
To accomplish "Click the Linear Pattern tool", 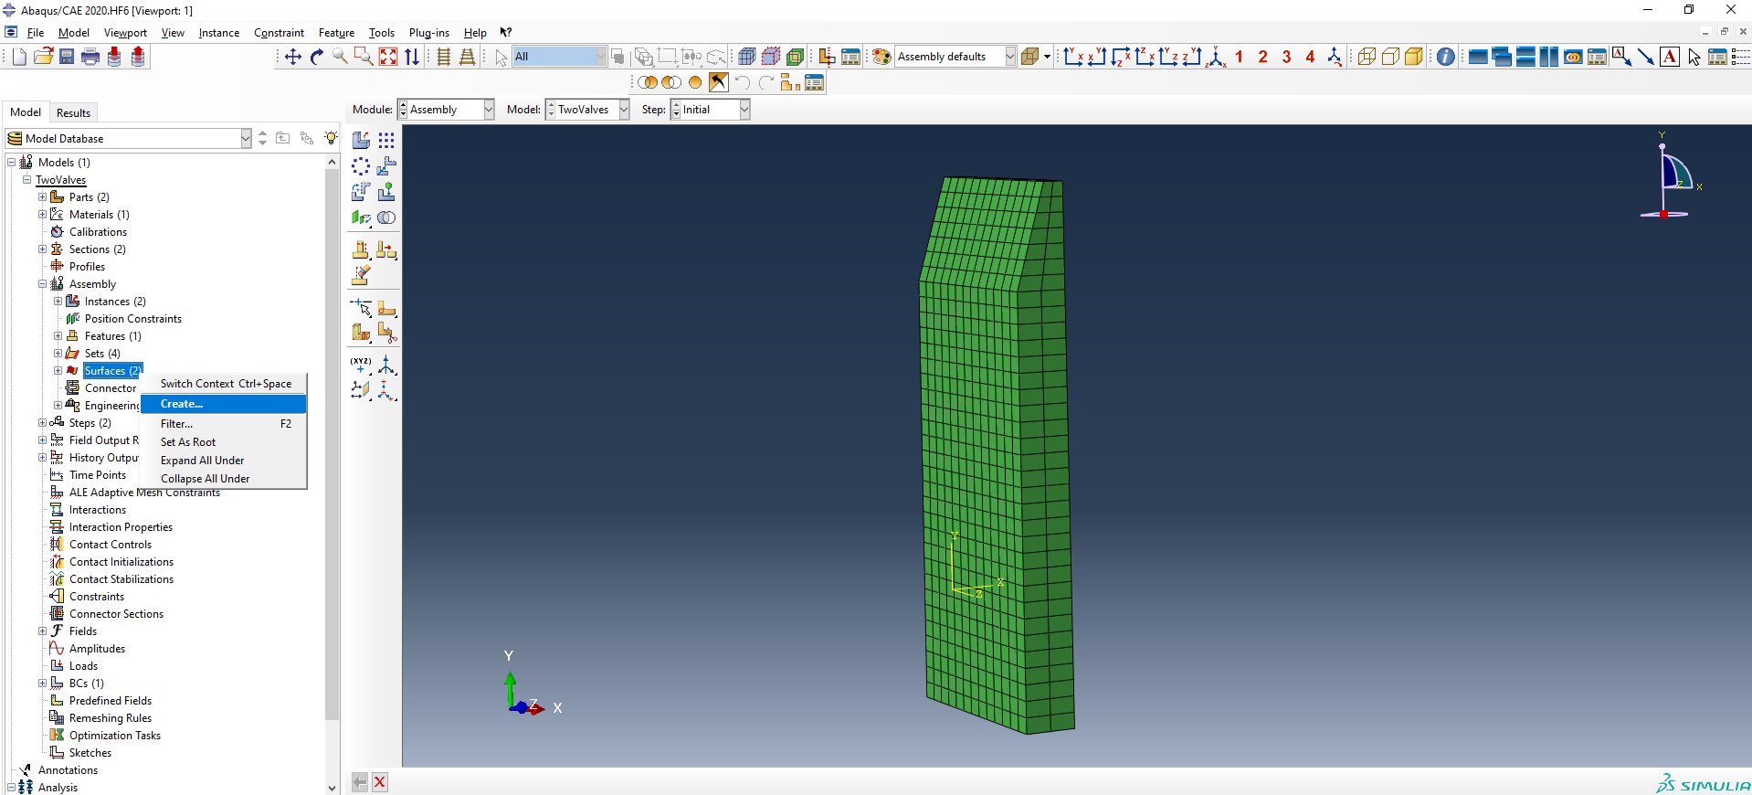I will pos(386,141).
